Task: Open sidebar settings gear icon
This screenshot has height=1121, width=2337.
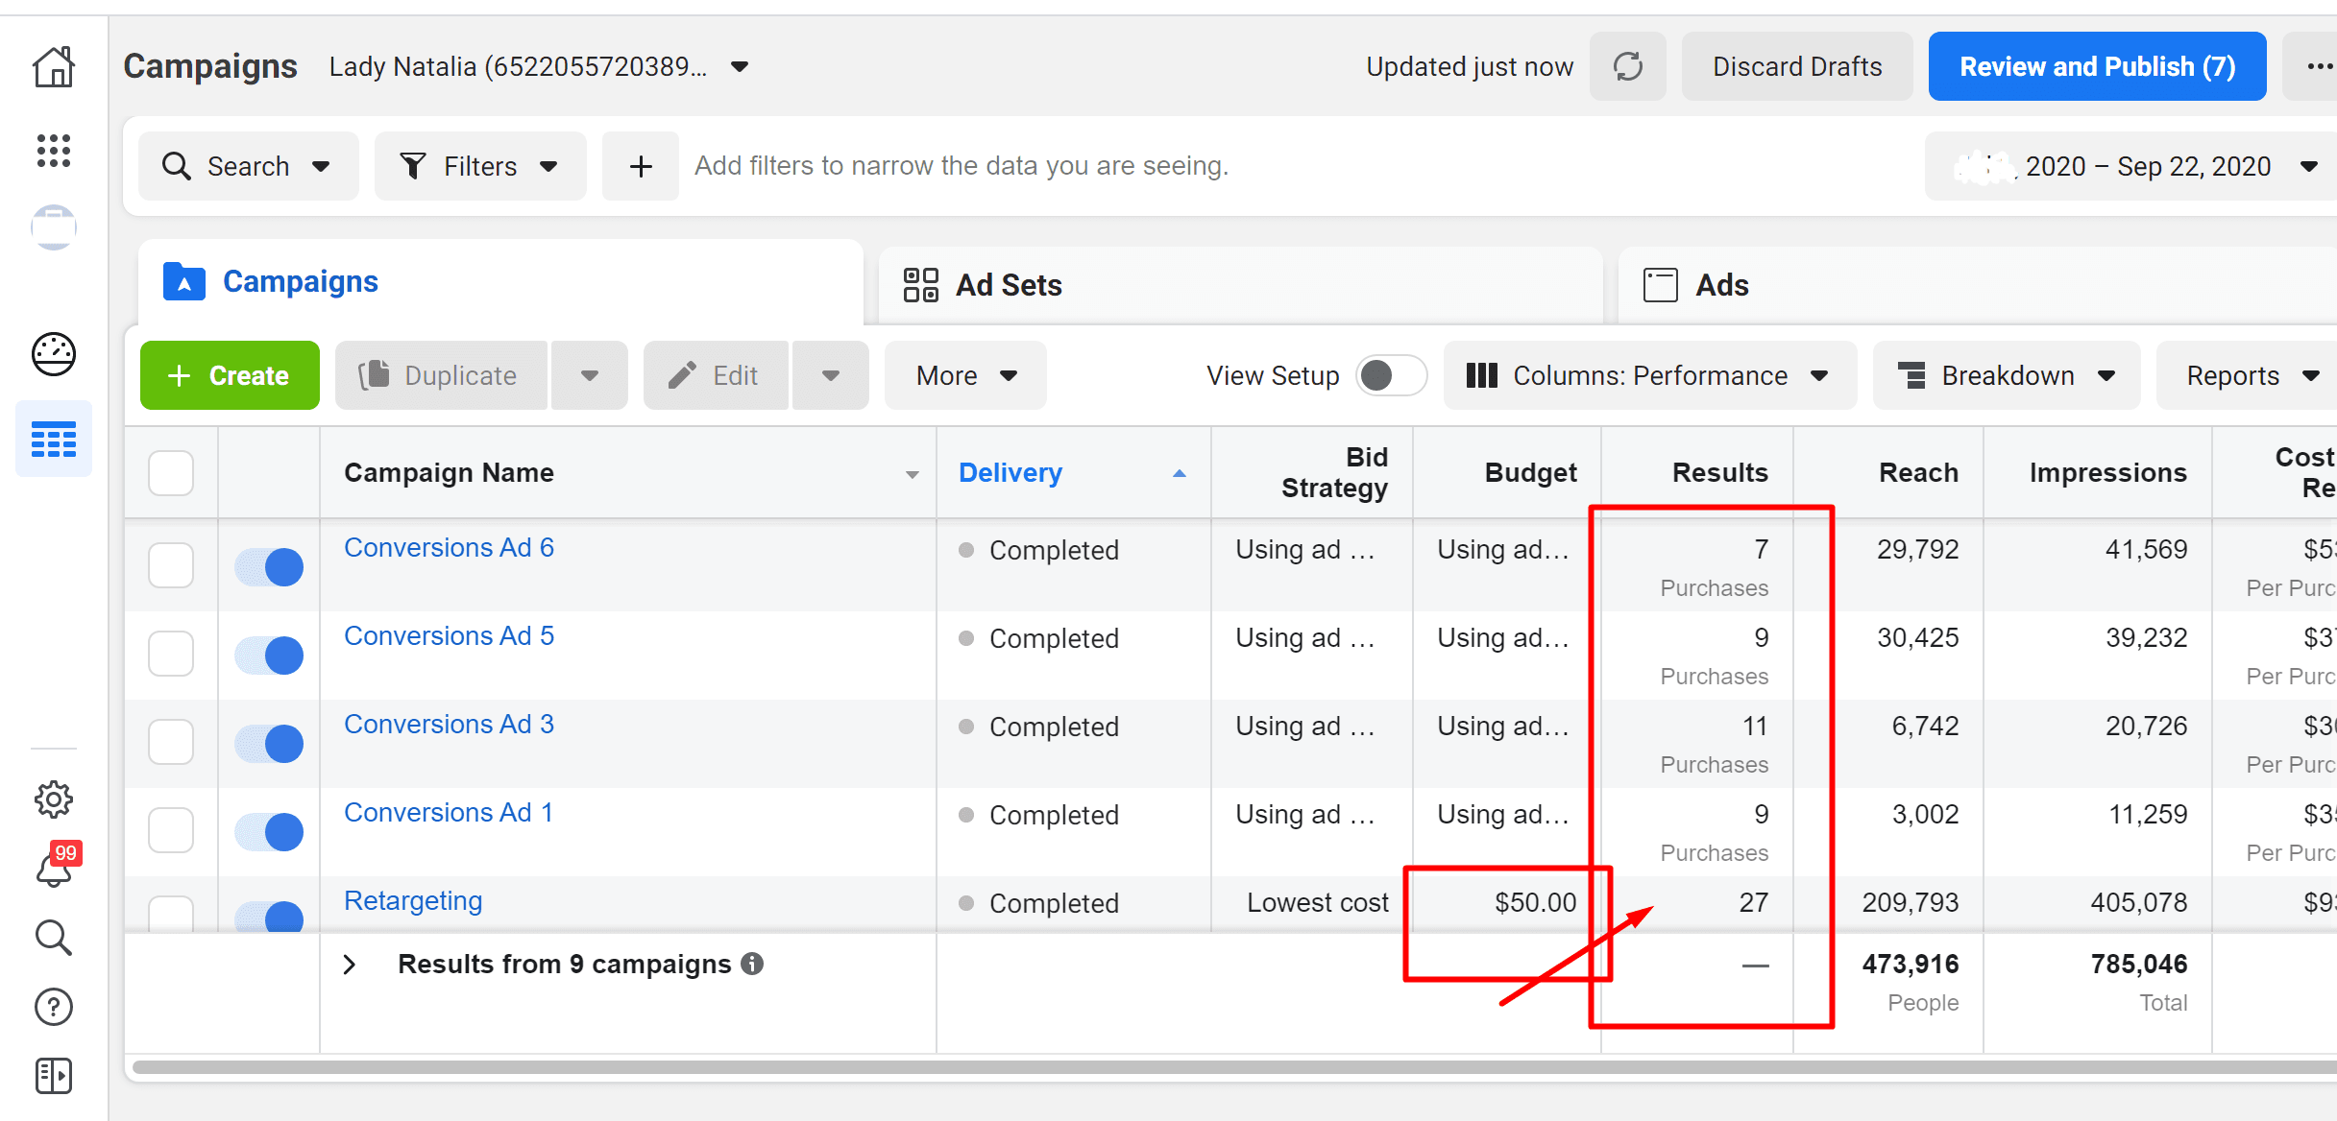Action: [x=54, y=799]
